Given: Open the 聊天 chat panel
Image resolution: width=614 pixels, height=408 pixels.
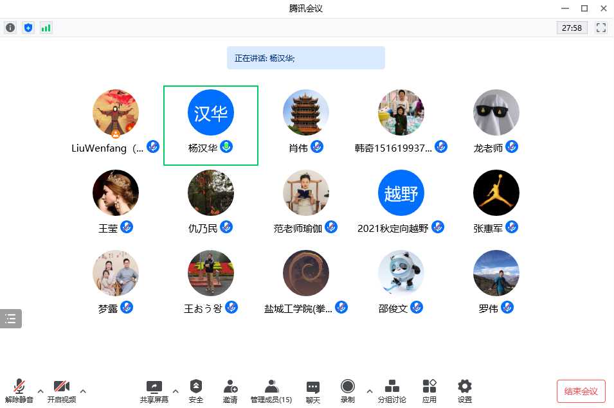Looking at the screenshot, I should [313, 391].
